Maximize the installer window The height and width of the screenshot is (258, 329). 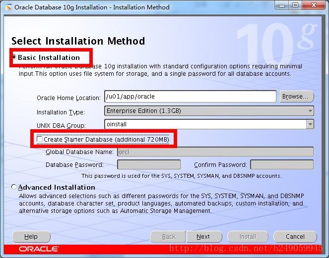(x=295, y=5)
